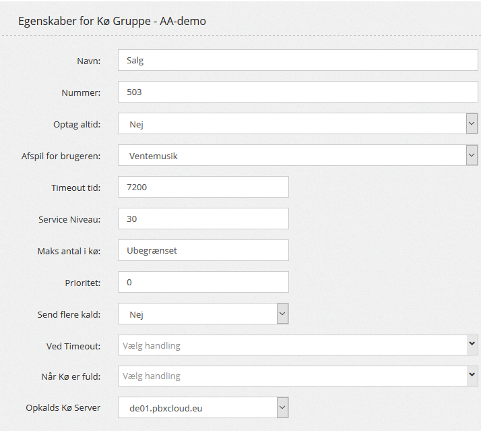Image resolution: width=481 pixels, height=431 pixels.
Task: Click the 'Optag altid:' label text
Action: click(77, 124)
